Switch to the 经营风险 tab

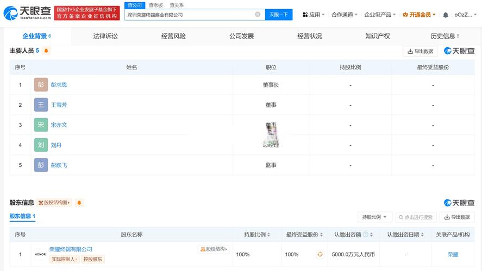[x=173, y=36]
